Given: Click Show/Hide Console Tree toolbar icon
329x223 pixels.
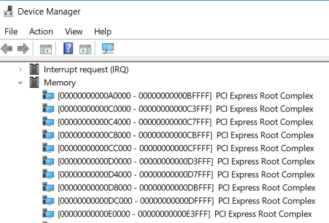Looking at the screenshot, I should click(45, 49).
